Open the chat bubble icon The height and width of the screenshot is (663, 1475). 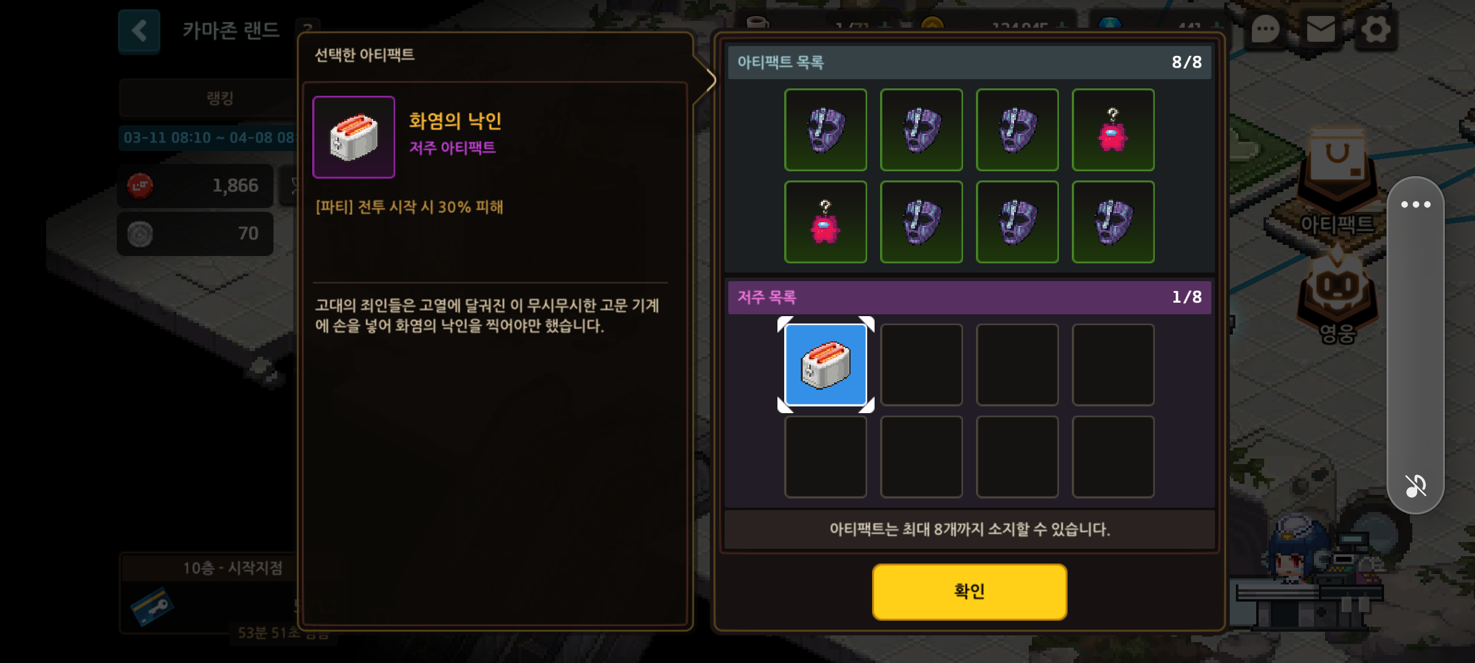(1265, 29)
